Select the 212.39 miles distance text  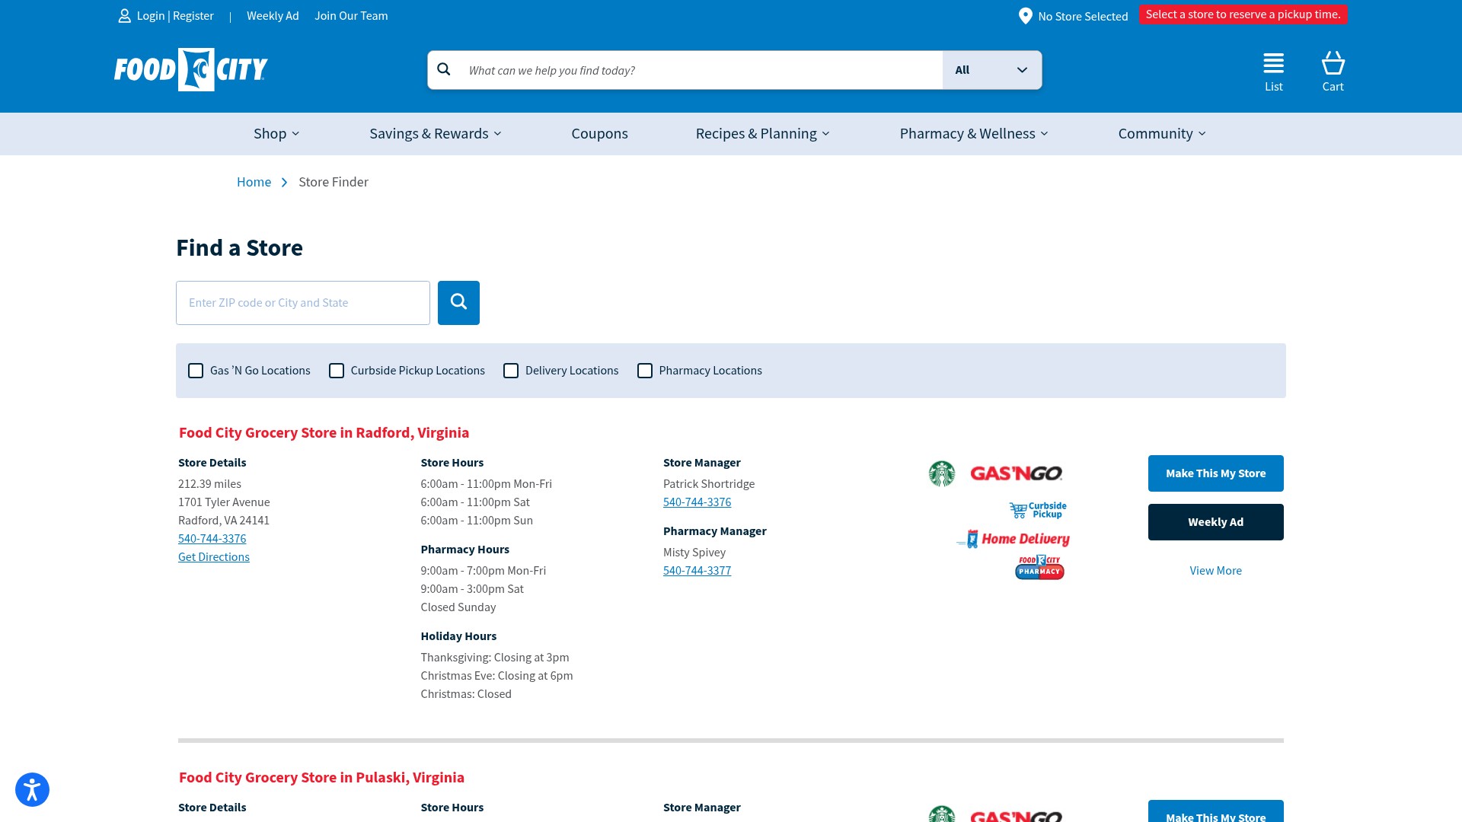coord(209,484)
